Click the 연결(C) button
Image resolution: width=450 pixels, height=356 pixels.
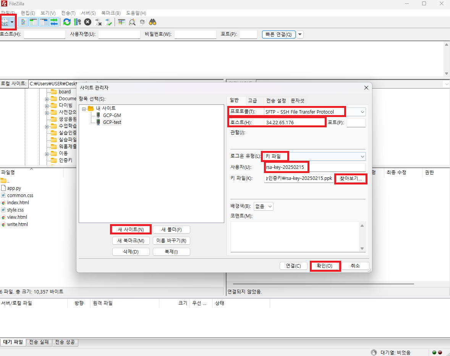coord(294,266)
